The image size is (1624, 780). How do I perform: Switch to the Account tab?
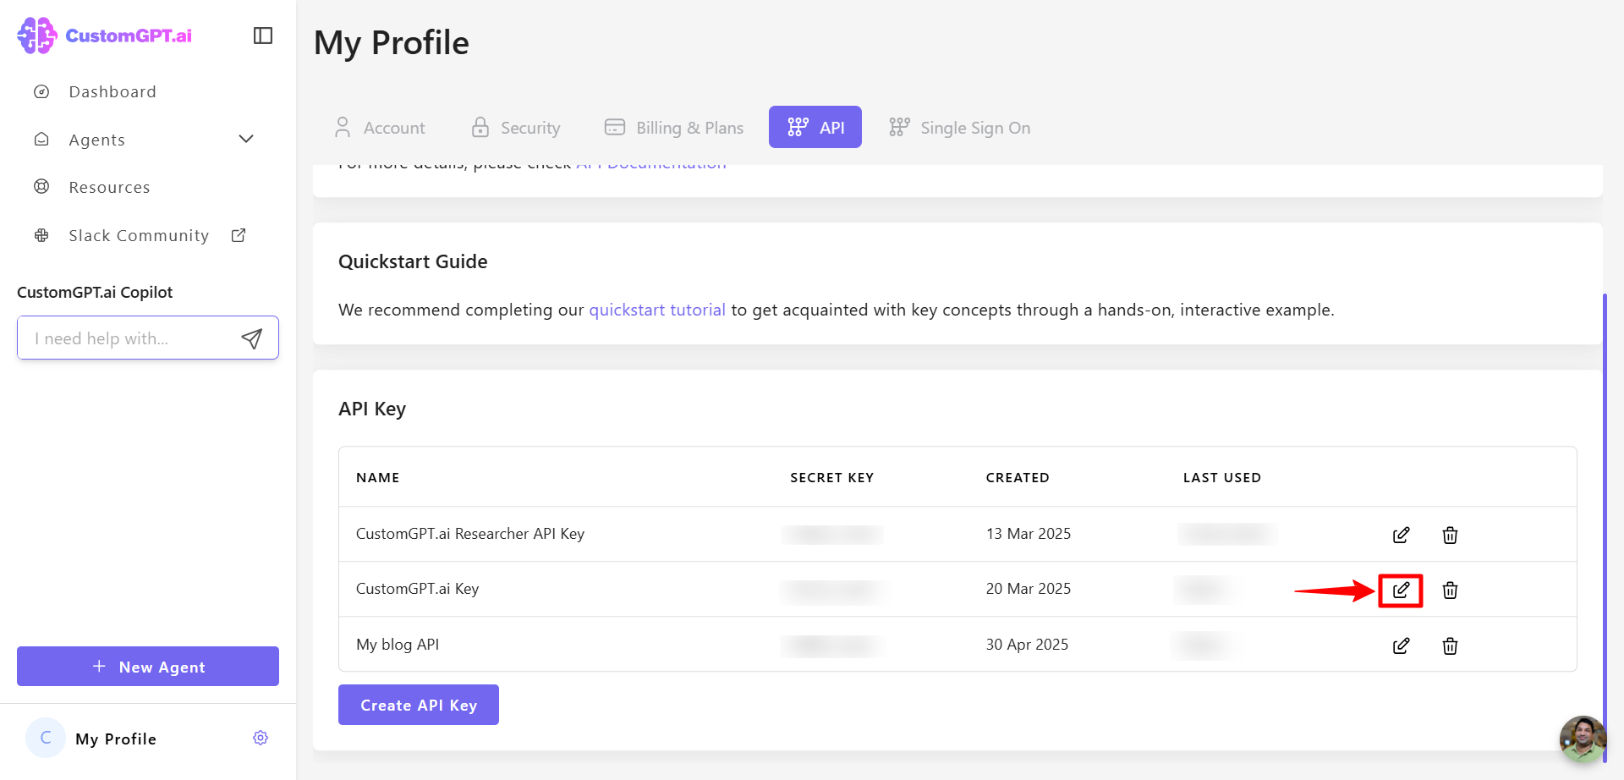pyautogui.click(x=381, y=128)
